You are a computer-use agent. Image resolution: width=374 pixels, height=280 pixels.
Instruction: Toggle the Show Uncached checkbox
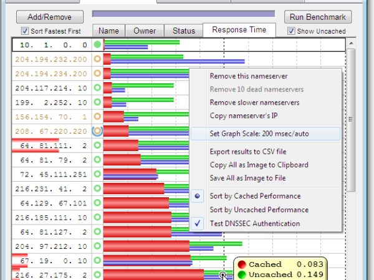coord(291,30)
